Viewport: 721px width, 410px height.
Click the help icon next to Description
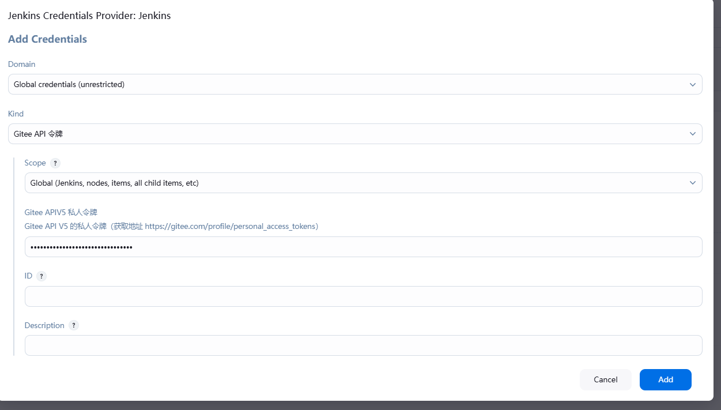point(74,325)
